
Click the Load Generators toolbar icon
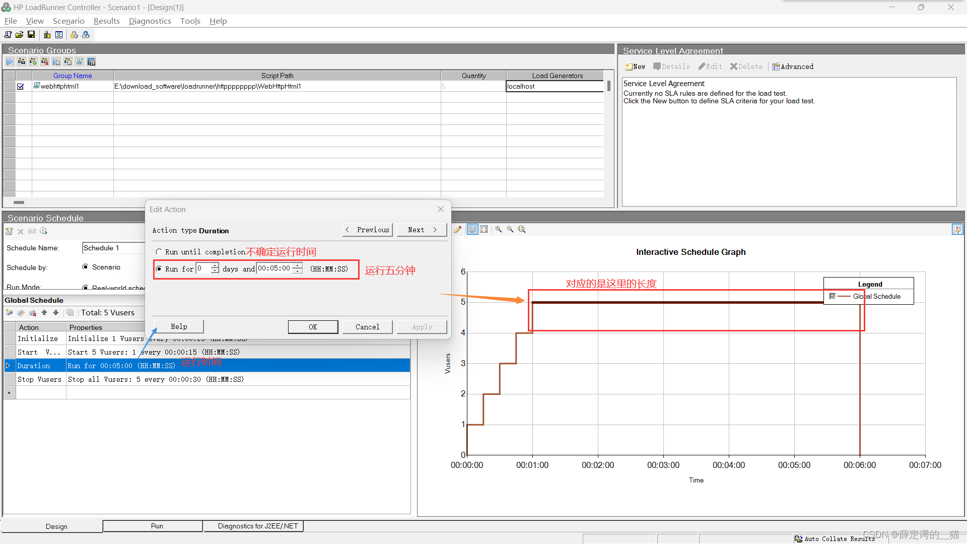point(47,35)
